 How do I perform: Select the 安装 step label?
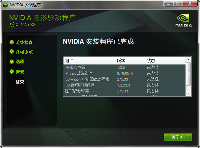(20, 72)
